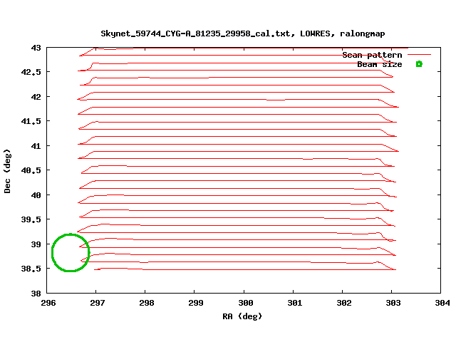The image size is (456, 342).
Task: Click the y-axis tick label 42.5
Action: pyautogui.click(x=31, y=72)
